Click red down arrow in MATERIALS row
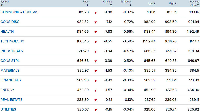This screenshot has height=111, width=200. 95,71
